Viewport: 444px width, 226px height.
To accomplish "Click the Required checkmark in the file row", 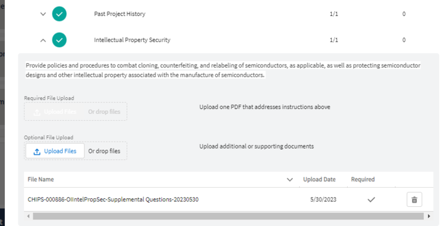I will pos(371,200).
